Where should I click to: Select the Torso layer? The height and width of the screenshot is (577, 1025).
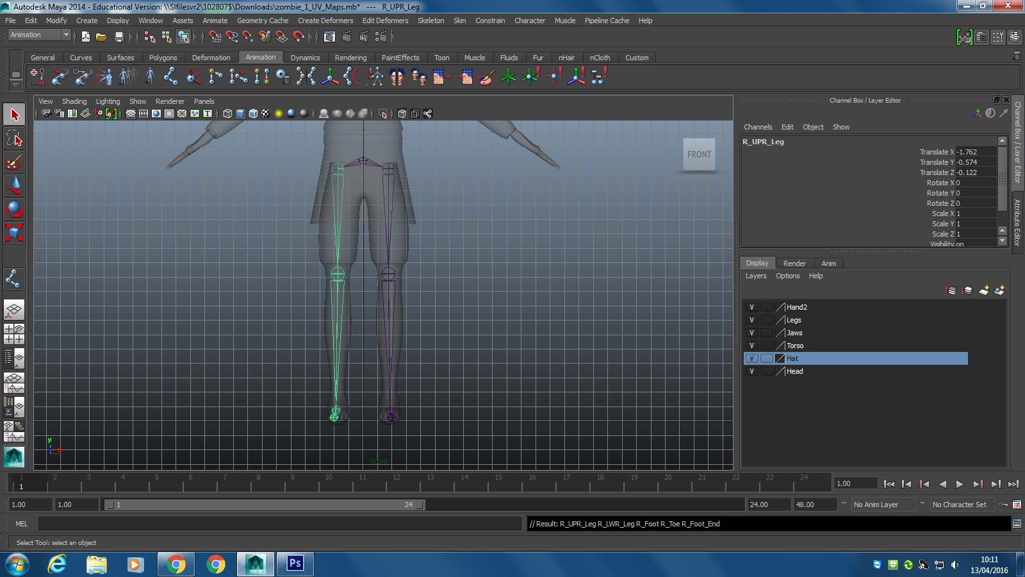click(795, 346)
